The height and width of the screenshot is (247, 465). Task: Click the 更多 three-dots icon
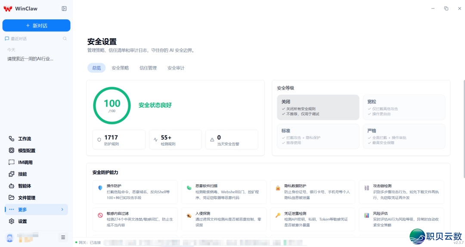pyautogui.click(x=12, y=210)
